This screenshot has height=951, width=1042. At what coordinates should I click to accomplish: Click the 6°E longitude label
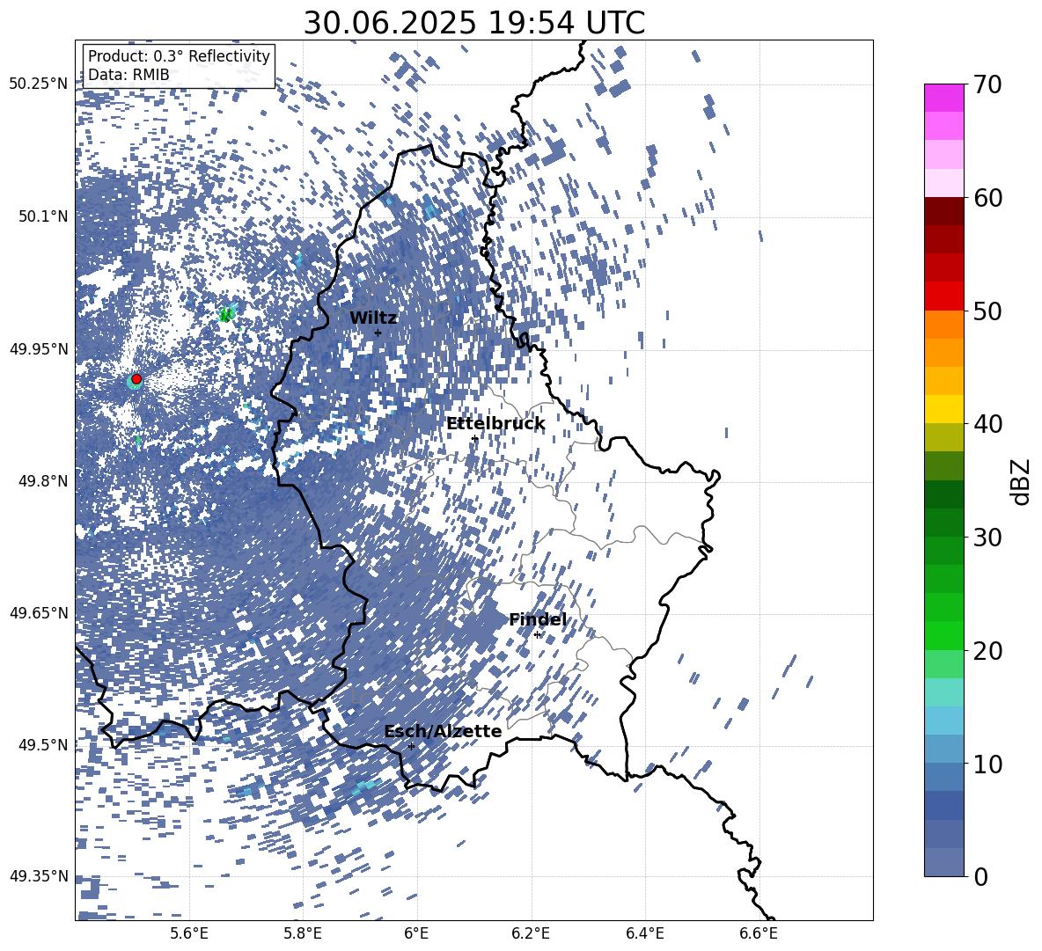pyautogui.click(x=416, y=933)
